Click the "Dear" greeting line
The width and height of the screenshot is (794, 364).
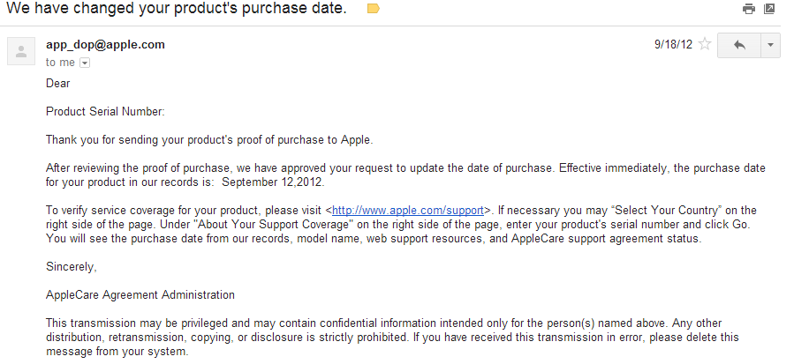pyautogui.click(x=57, y=84)
